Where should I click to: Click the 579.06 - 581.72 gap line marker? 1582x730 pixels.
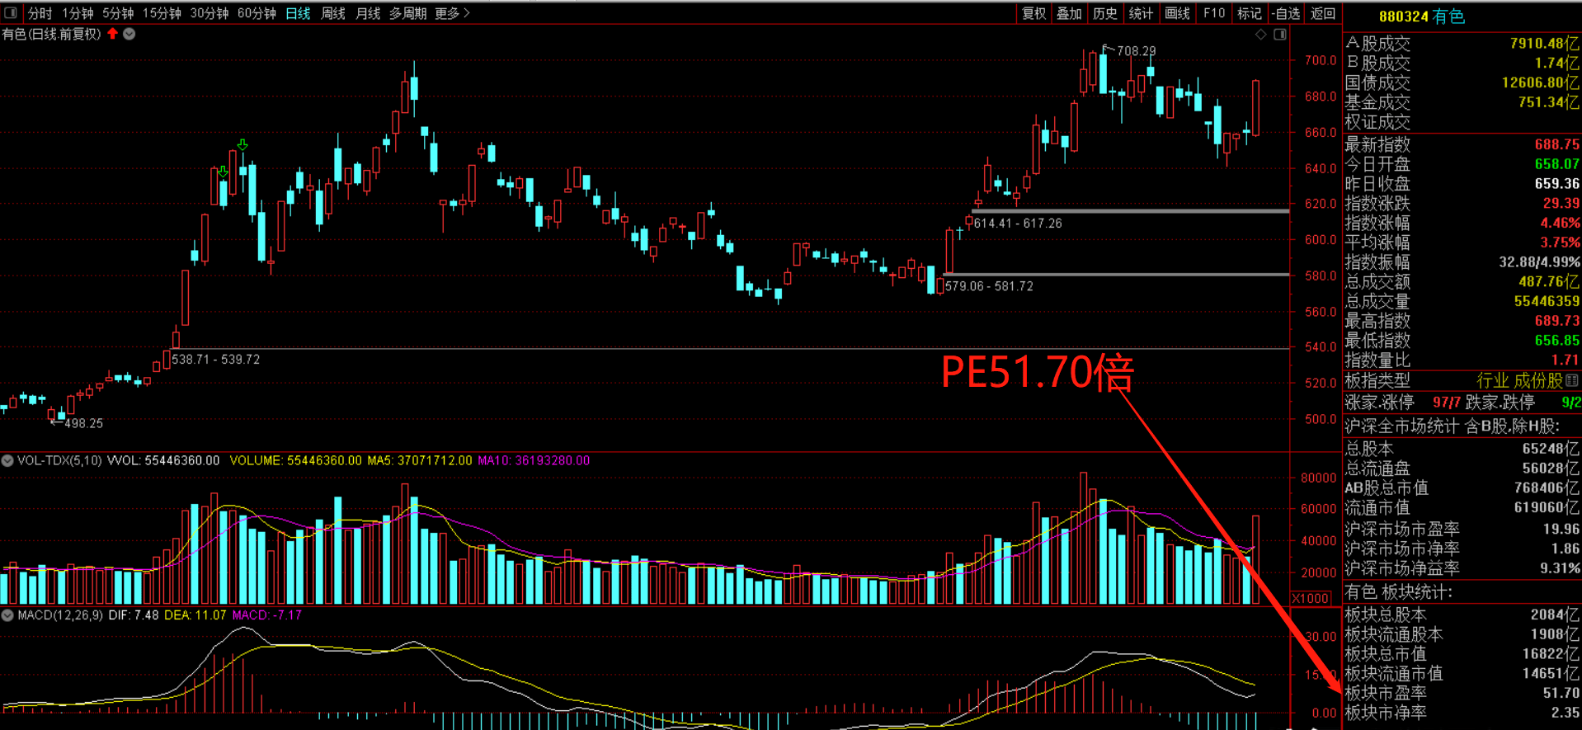point(989,286)
